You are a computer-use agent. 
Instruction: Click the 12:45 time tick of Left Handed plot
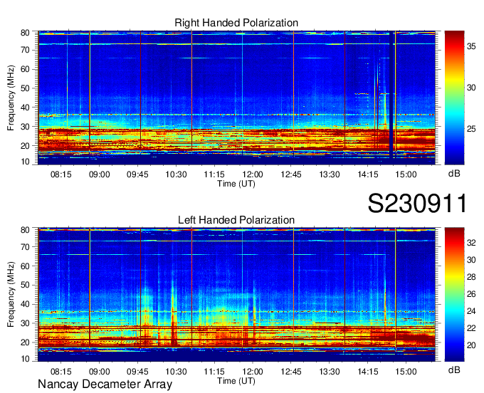(x=291, y=372)
